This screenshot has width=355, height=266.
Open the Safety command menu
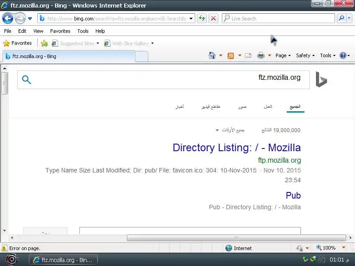(x=305, y=55)
